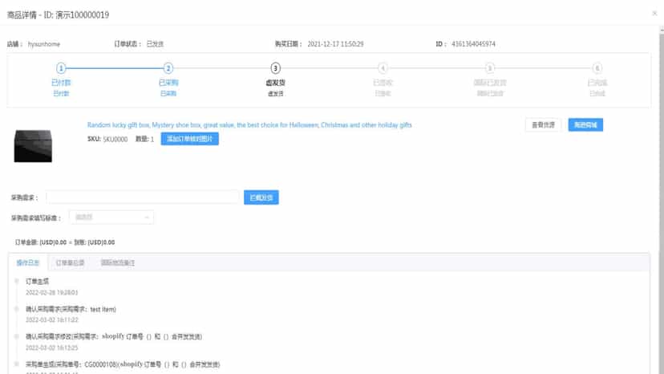This screenshot has width=664, height=374.
Task: Close the product detail dialog
Action: [654, 14]
